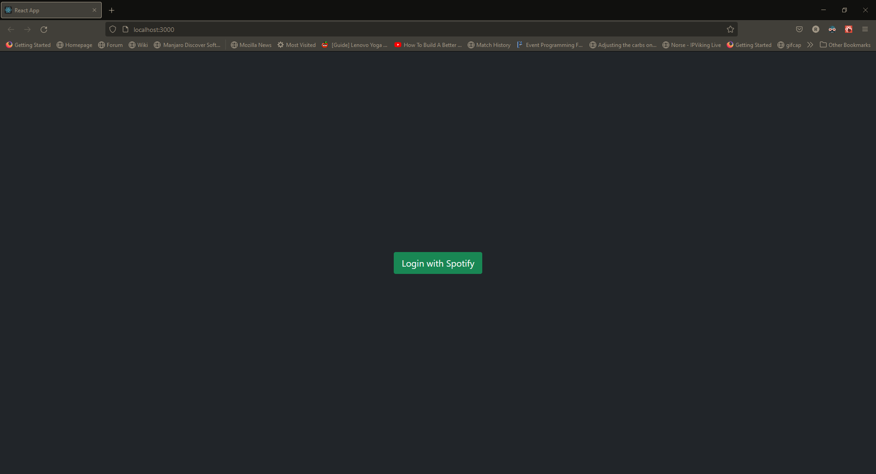Open the Getting Started bookmark next to gifcap
The image size is (876, 474).
(749, 45)
